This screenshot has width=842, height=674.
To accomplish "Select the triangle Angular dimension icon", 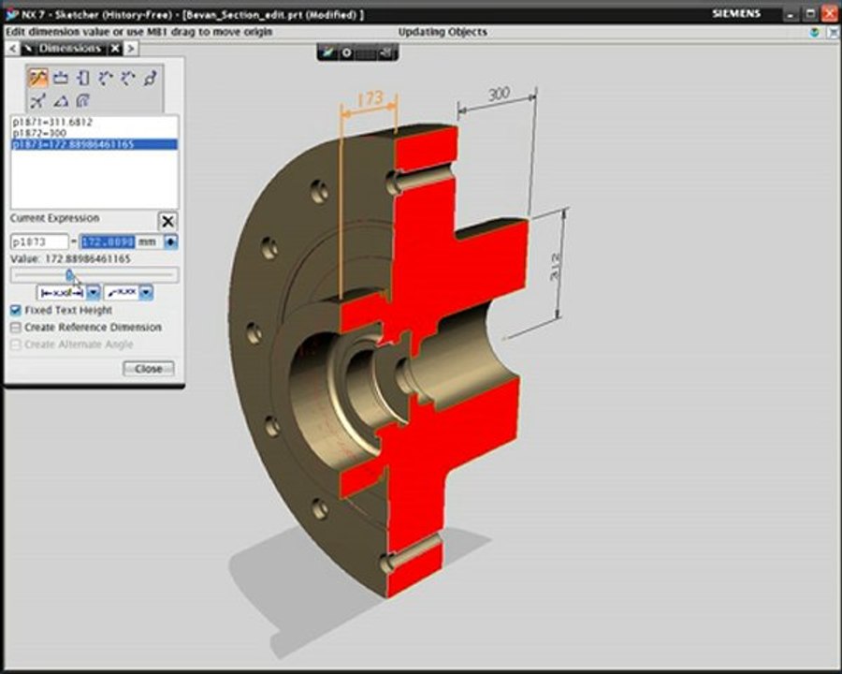I will 61,100.
